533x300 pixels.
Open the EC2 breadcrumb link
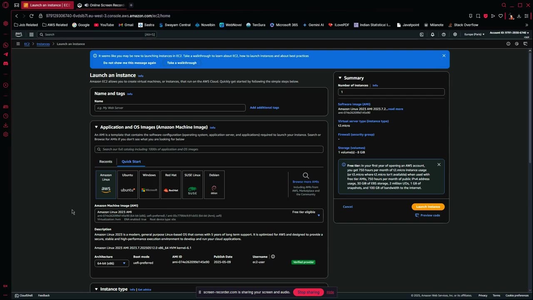(27, 44)
